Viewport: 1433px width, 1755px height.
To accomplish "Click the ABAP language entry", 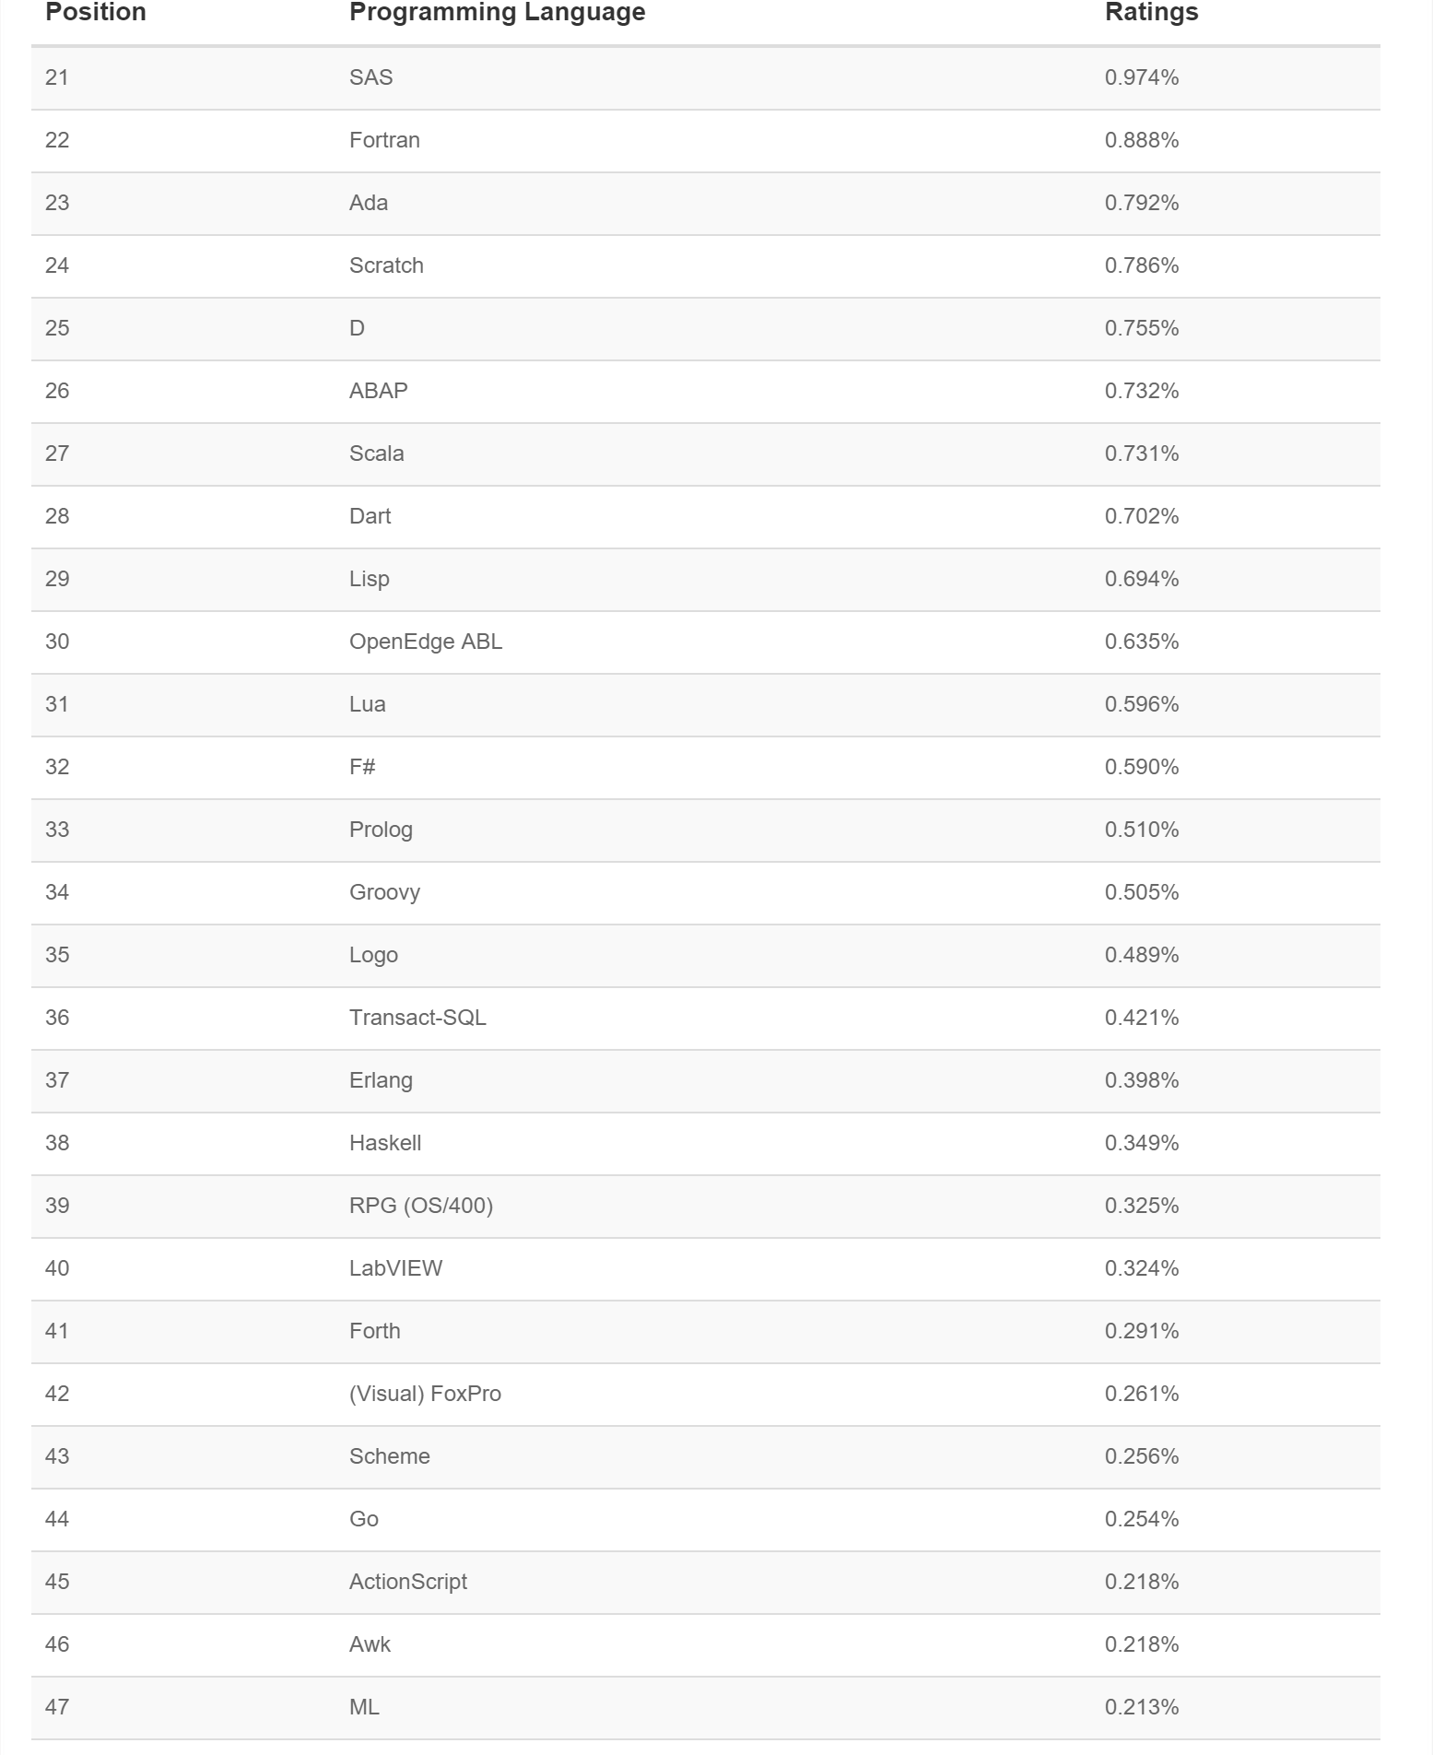I will click(378, 391).
